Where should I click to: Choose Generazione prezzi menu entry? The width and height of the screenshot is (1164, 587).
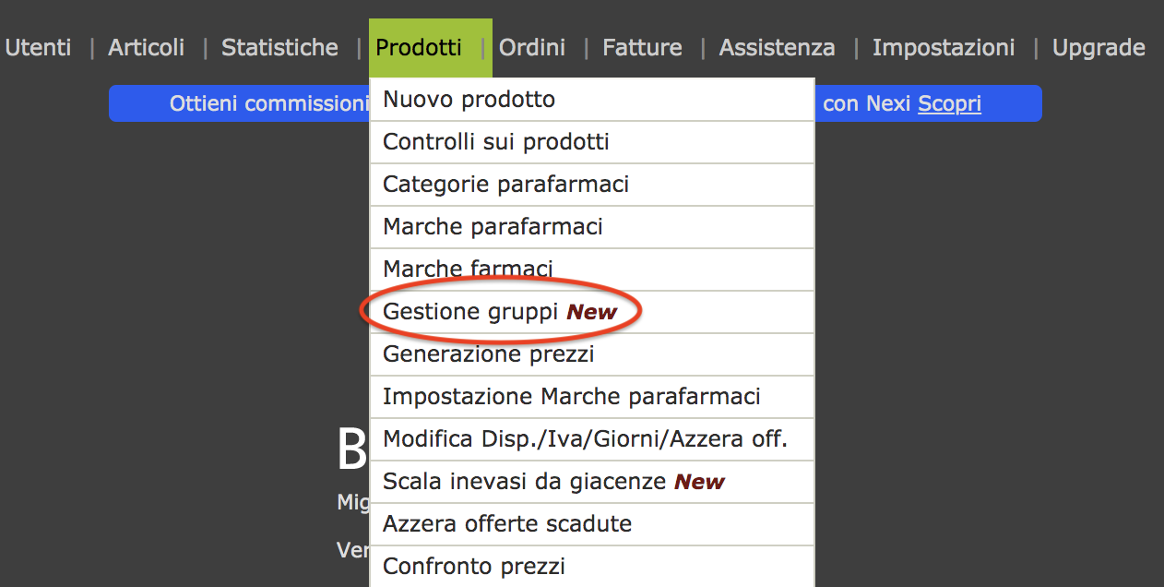pyautogui.click(x=488, y=353)
